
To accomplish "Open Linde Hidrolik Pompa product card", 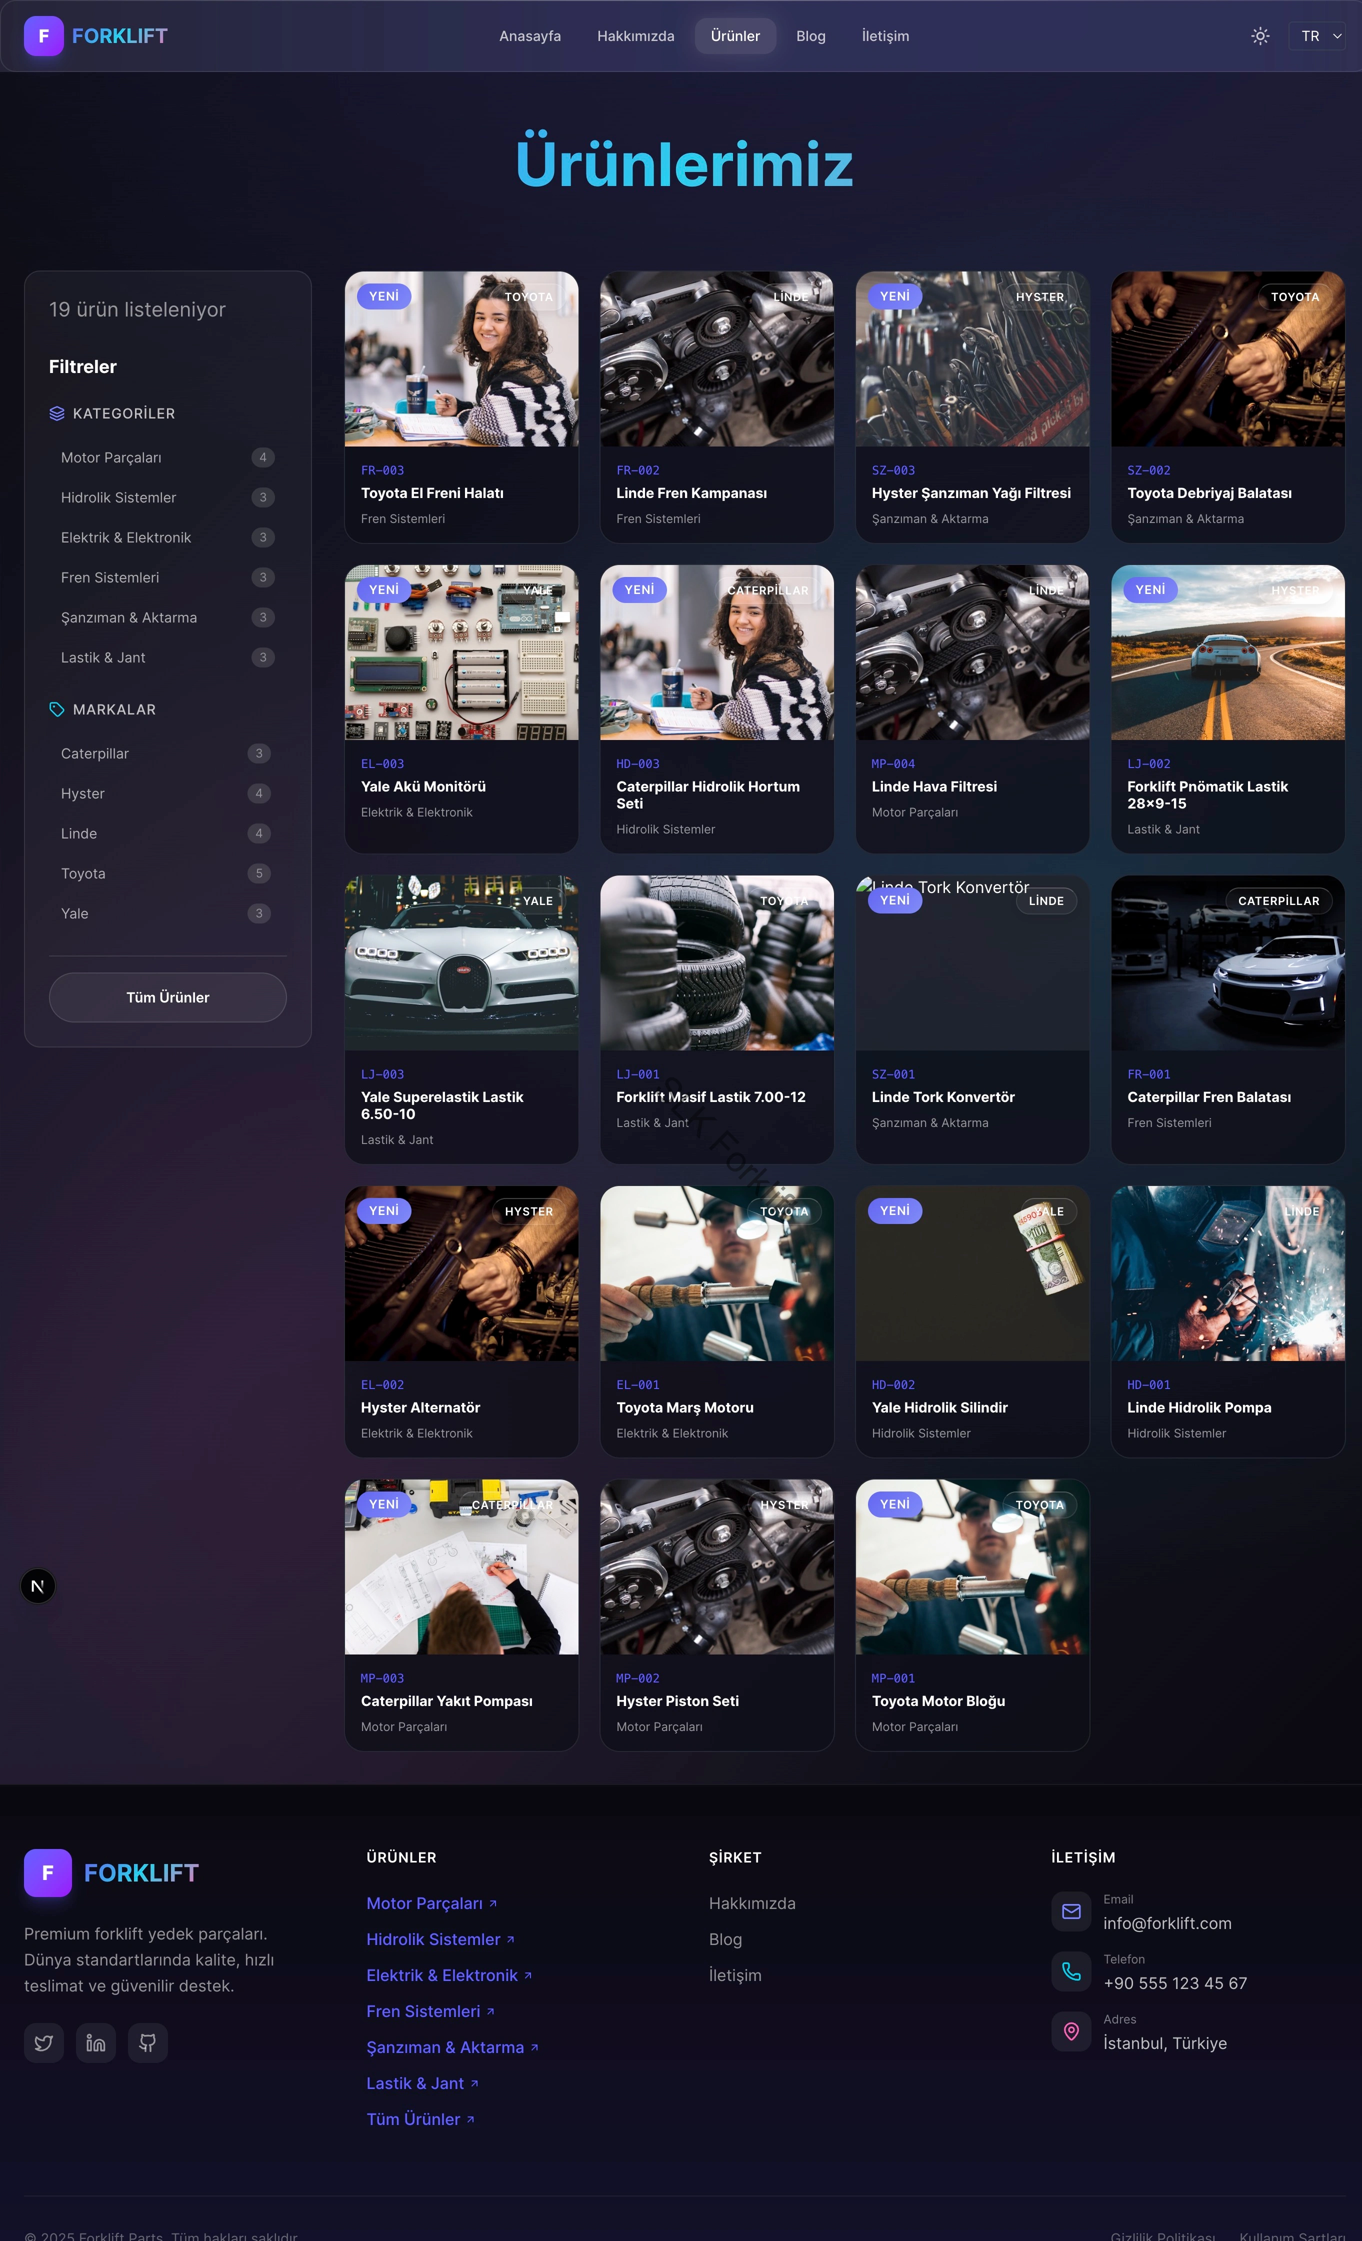I will 1227,1319.
